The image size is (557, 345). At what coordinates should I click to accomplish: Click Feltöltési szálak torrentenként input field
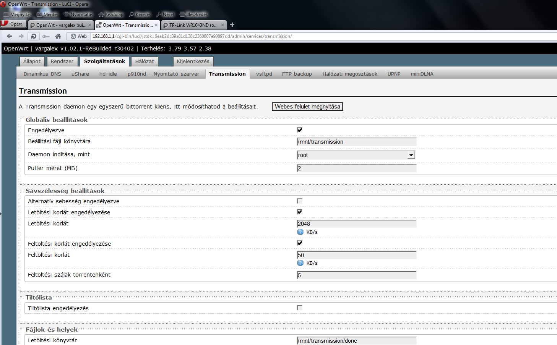(356, 275)
